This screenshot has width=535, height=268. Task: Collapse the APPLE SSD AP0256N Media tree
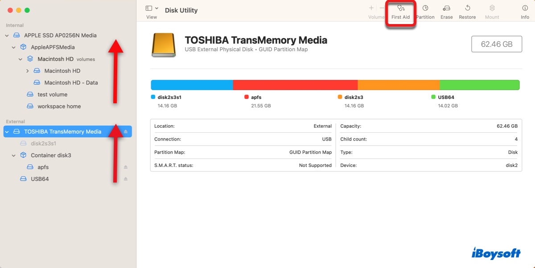[7, 36]
